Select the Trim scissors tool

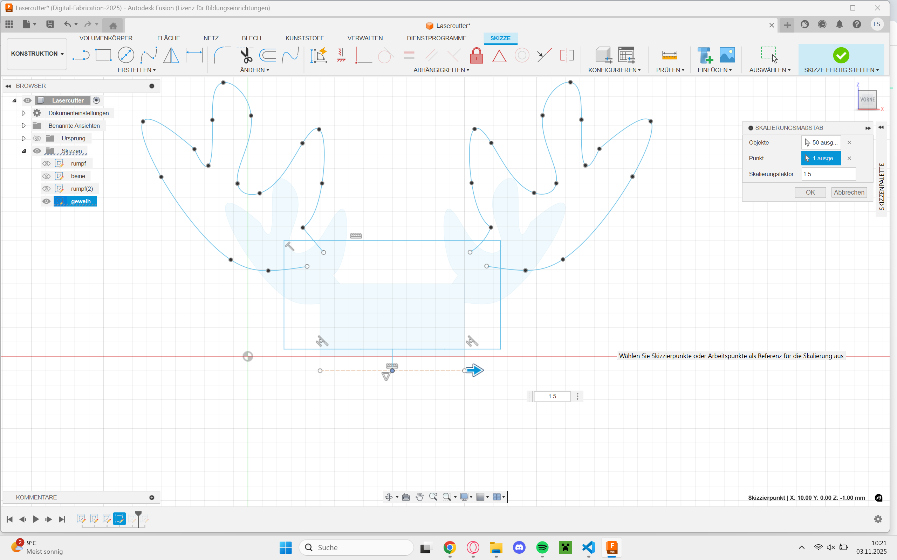245,56
